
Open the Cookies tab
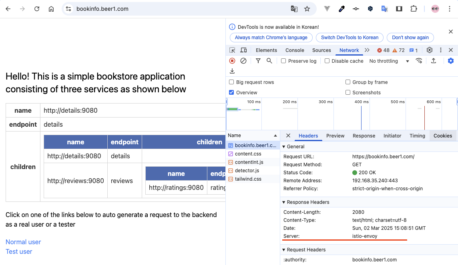[443, 136]
